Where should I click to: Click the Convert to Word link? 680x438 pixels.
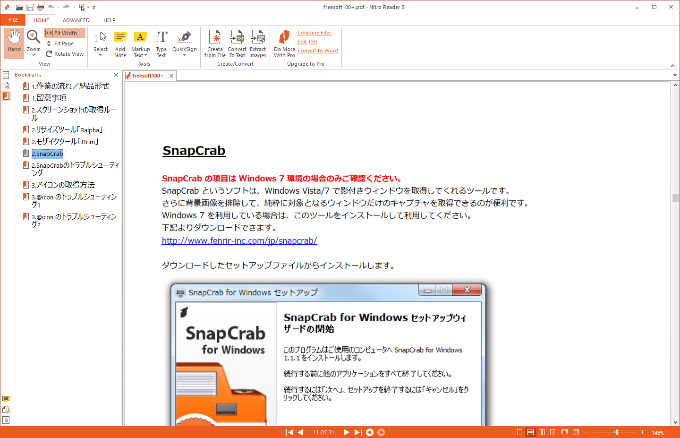(x=318, y=51)
